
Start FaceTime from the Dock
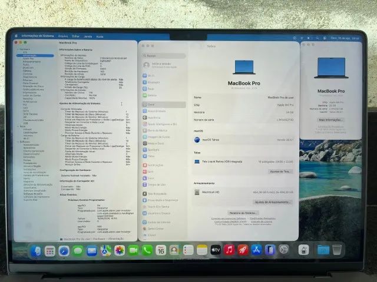133,251
